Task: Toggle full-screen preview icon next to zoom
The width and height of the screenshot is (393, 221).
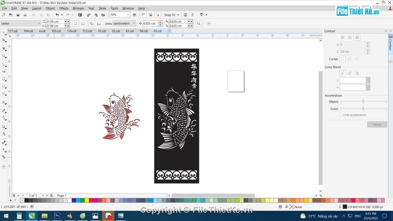Action: (134, 15)
